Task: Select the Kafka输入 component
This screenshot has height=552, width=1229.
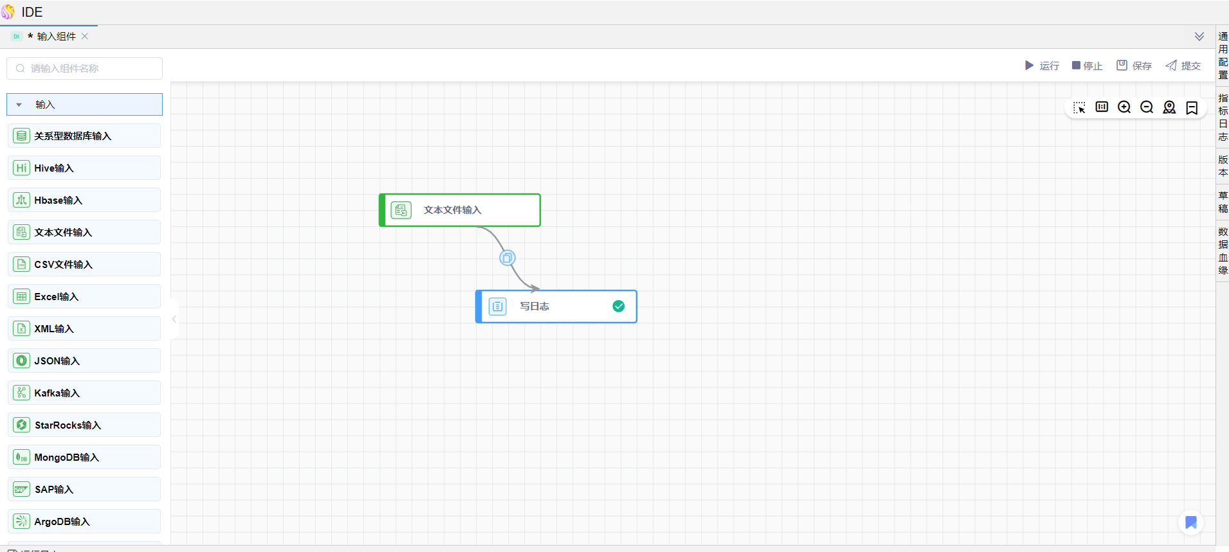Action: coord(84,393)
